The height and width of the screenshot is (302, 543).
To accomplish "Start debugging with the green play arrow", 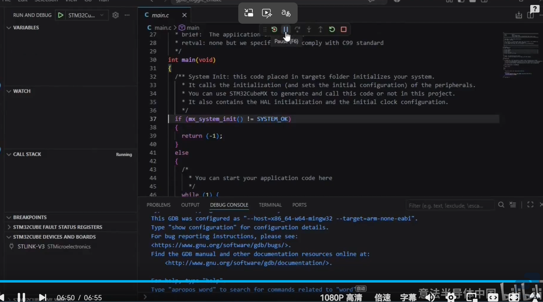I will [60, 15].
